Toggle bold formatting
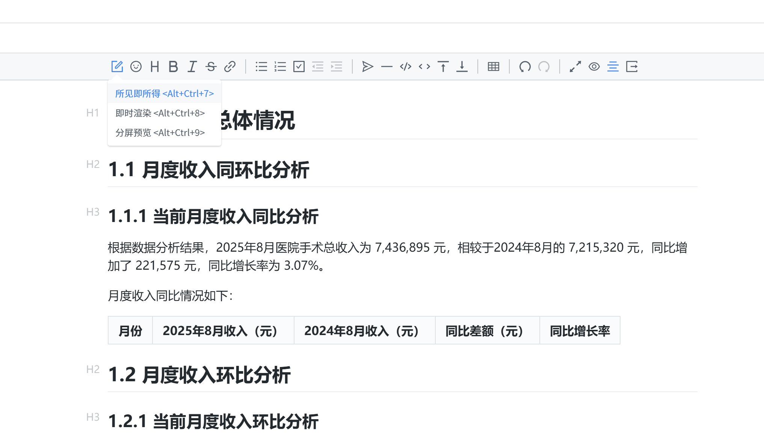Viewport: 764px width, 438px height. click(x=173, y=66)
